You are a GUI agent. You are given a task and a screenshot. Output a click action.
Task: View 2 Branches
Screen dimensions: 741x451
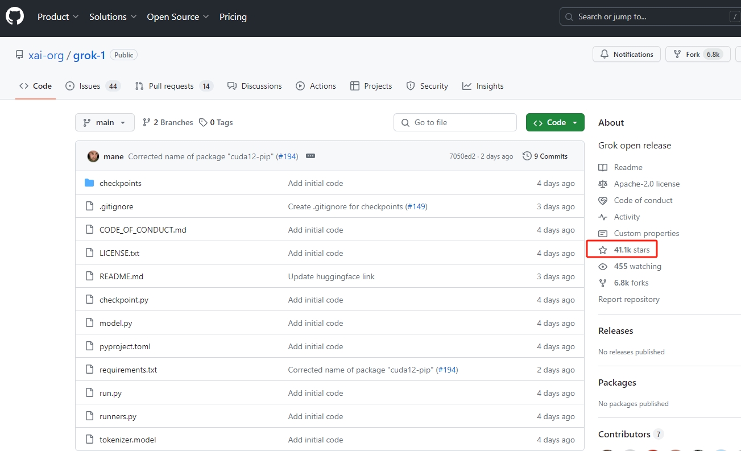[x=168, y=122]
